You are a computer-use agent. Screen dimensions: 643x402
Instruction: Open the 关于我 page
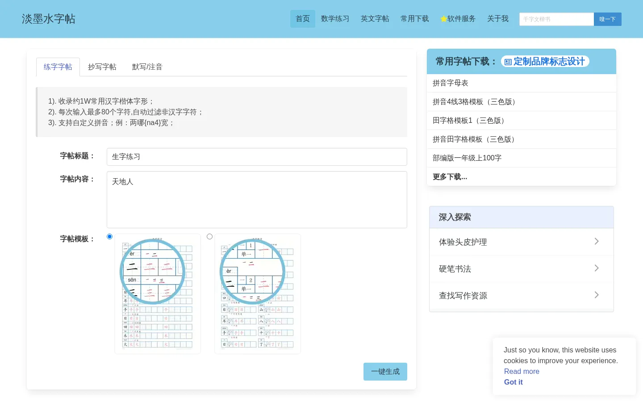[498, 19]
